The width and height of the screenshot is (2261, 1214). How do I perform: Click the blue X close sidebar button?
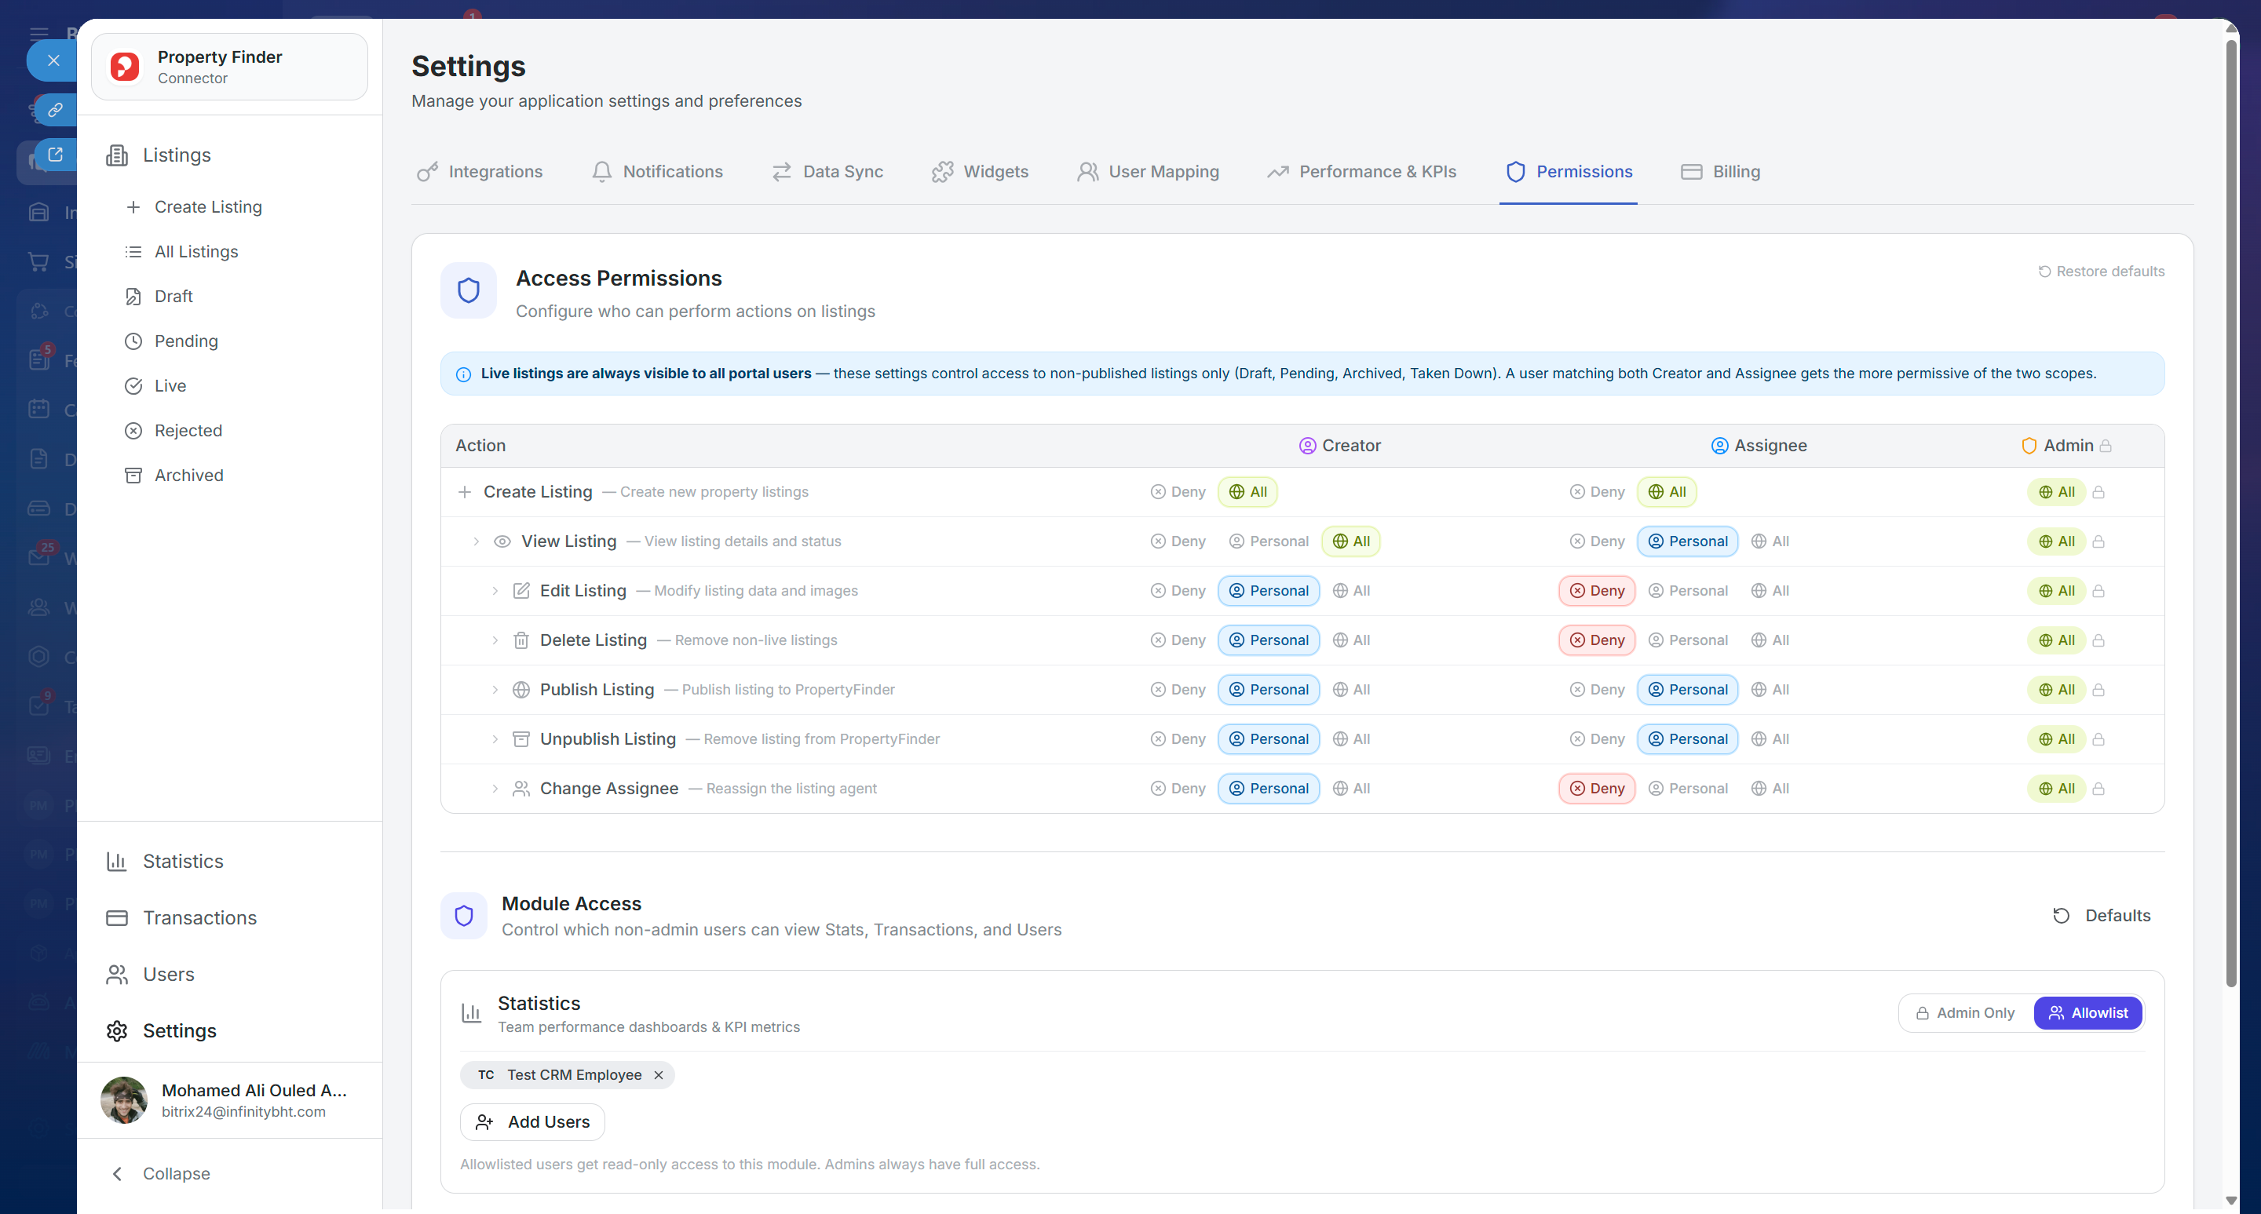pos(53,60)
